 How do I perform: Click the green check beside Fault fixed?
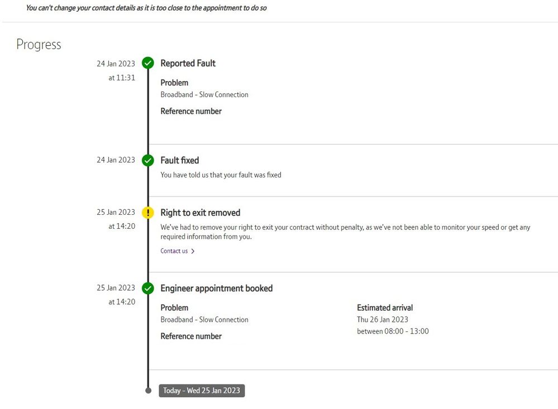pos(148,160)
